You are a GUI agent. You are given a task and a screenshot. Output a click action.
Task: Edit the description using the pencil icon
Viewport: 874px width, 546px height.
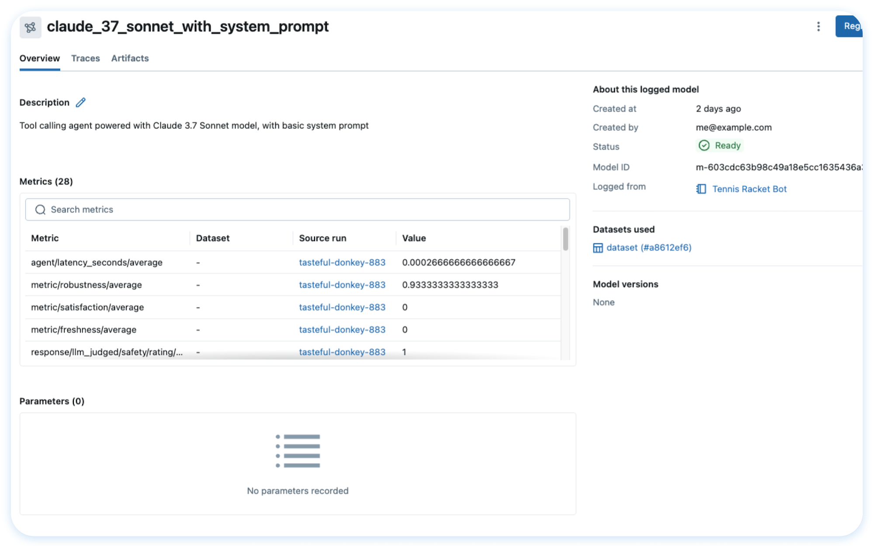tap(80, 103)
